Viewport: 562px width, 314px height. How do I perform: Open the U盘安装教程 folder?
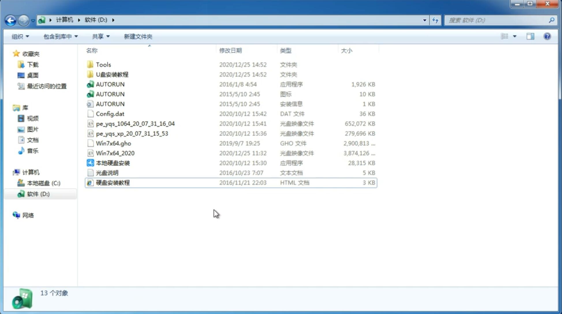tap(112, 74)
